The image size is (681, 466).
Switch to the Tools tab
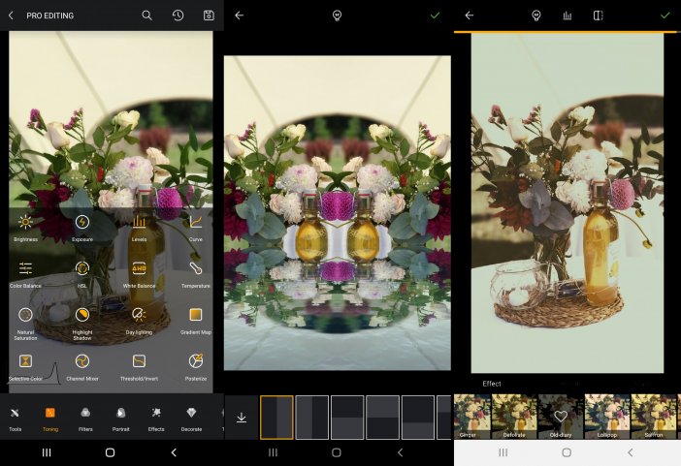(x=15, y=419)
